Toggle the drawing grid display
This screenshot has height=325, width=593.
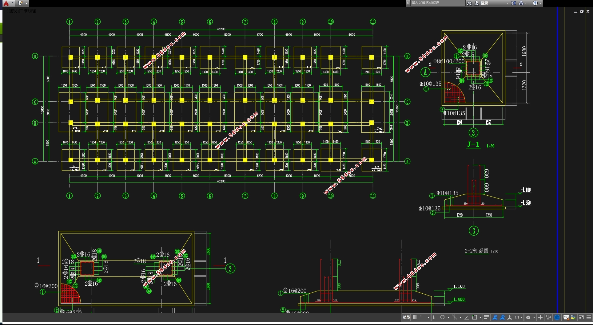click(415, 317)
